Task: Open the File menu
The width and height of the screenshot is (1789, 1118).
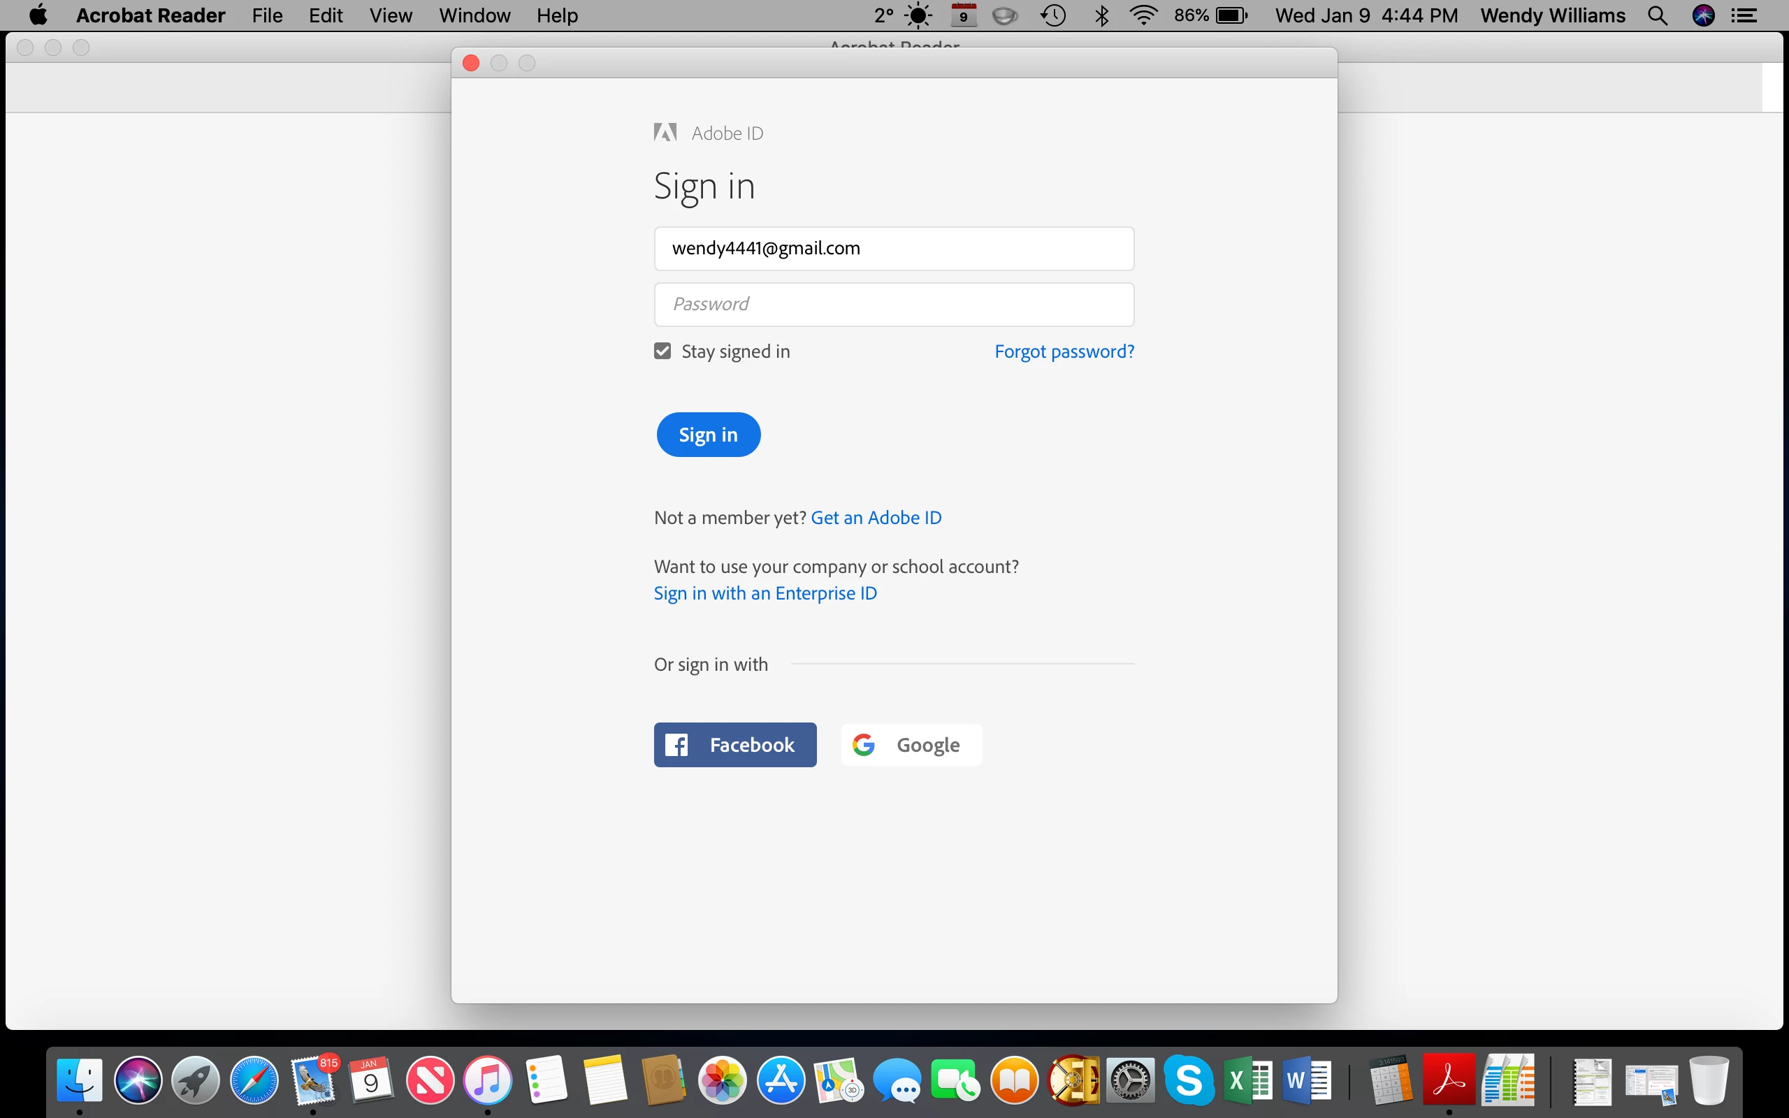Action: pos(267,15)
